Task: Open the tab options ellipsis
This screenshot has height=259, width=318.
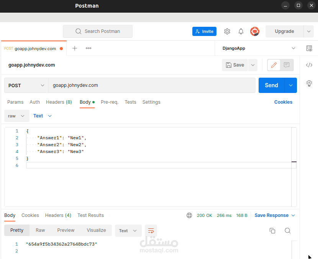Action: tap(89, 48)
